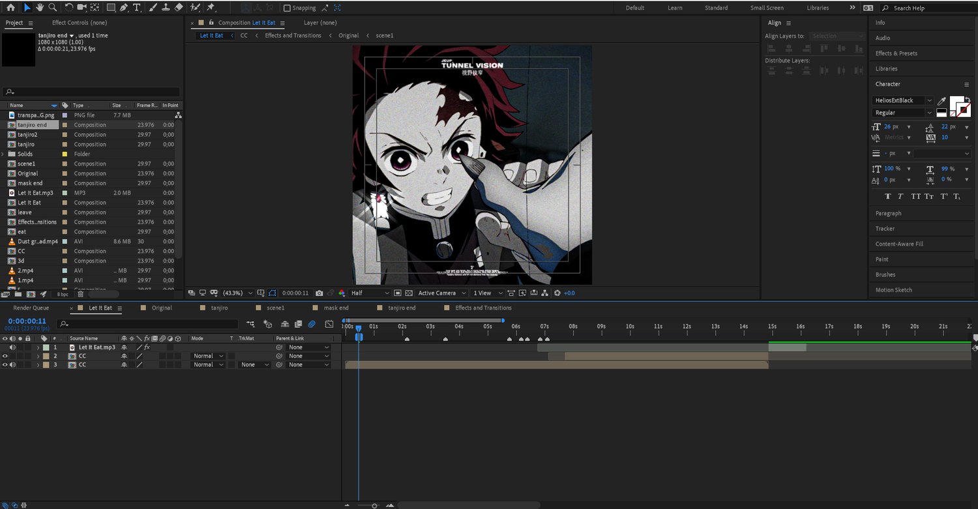The width and height of the screenshot is (978, 509).
Task: Open the HeliosExtBlack font family dropdown
Action: 902,100
